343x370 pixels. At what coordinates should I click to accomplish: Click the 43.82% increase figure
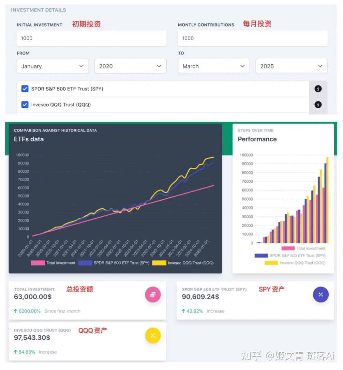194,311
